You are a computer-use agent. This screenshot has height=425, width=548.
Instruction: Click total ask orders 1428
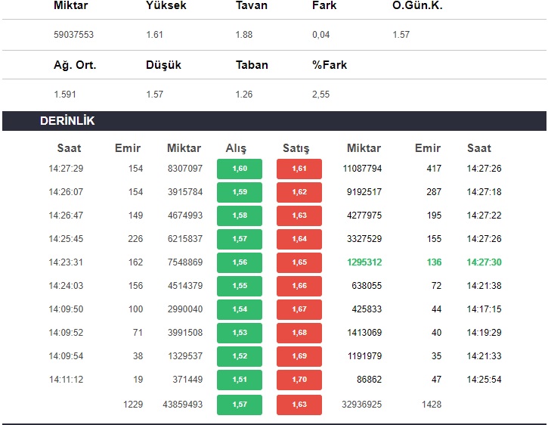click(432, 405)
